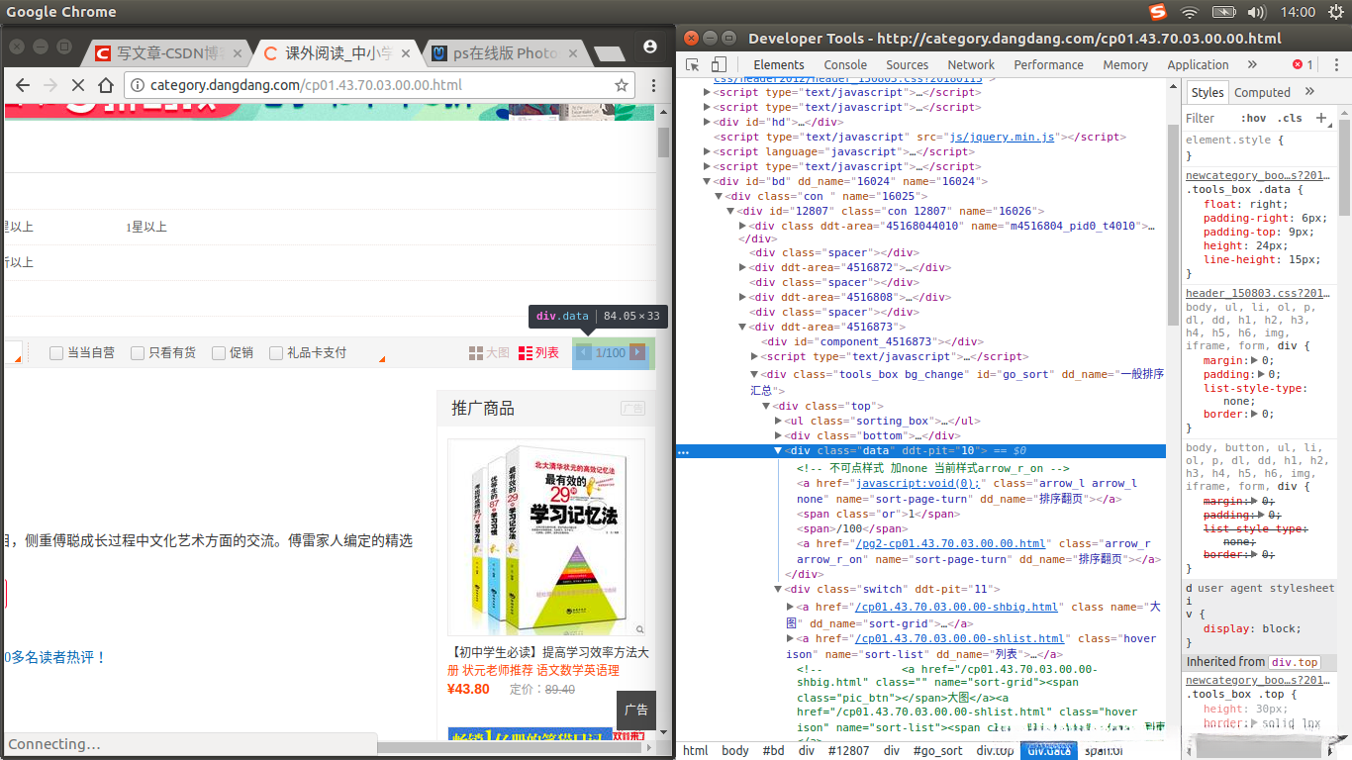Click the Styles filter input field
The width and height of the screenshot is (1352, 760).
[1210, 118]
